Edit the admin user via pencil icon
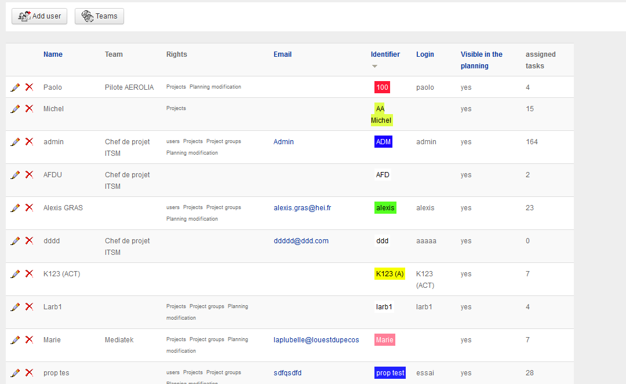The width and height of the screenshot is (626, 384). coord(15,142)
